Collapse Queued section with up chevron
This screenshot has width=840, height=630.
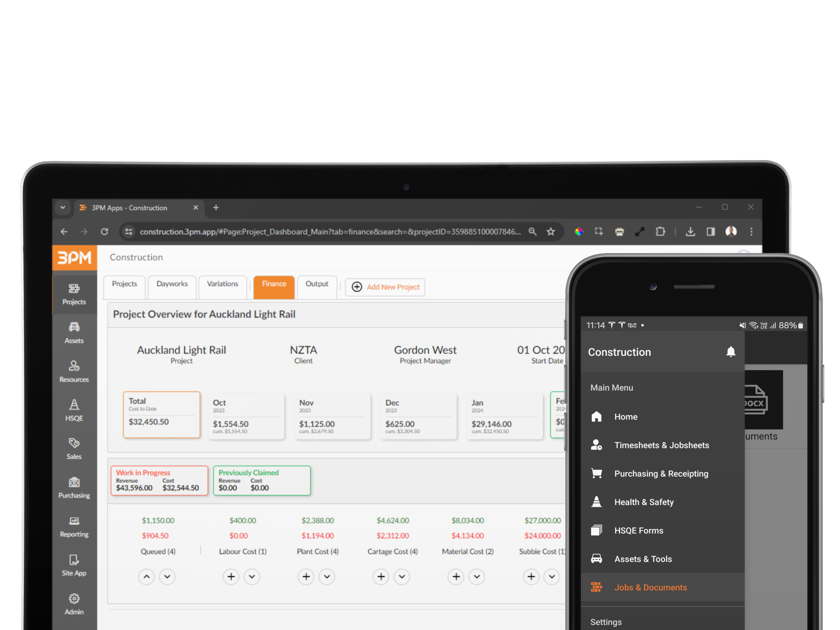pos(147,577)
